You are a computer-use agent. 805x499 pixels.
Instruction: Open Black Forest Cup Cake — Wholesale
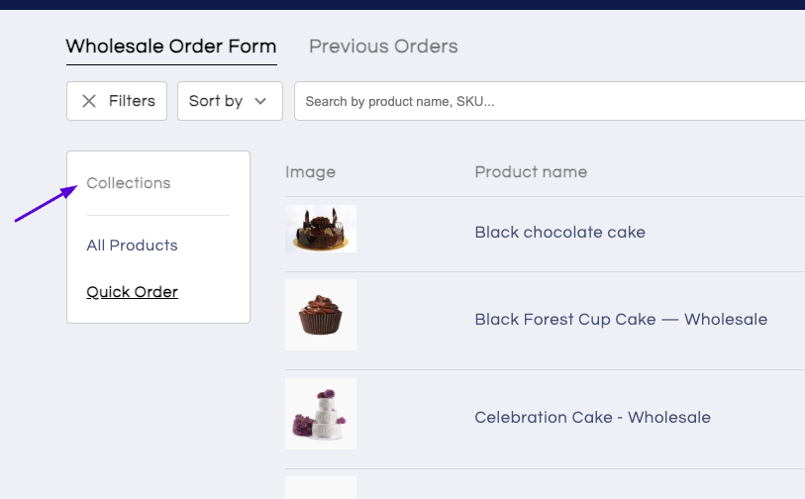621,320
